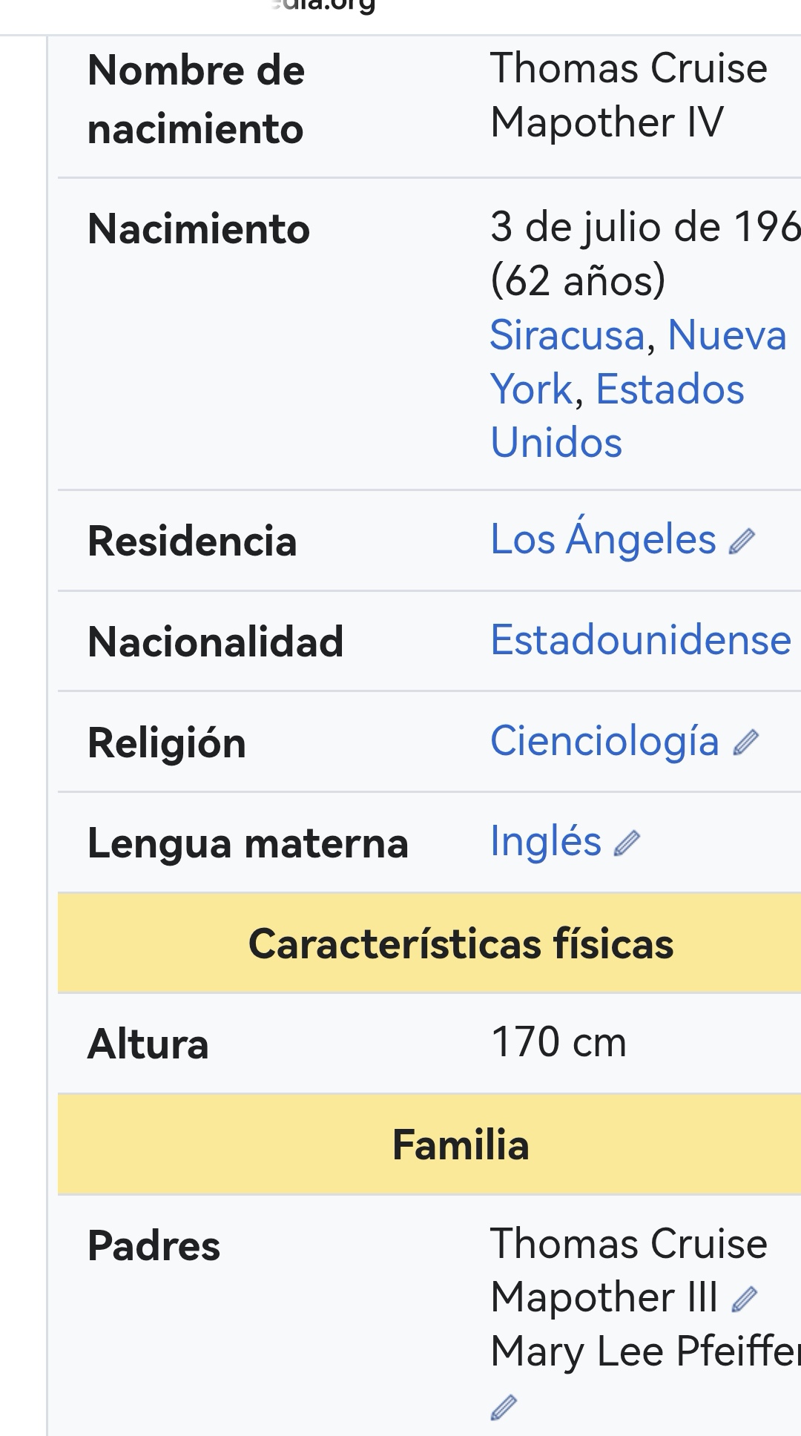Open the Estadounidense nationality link

(641, 640)
